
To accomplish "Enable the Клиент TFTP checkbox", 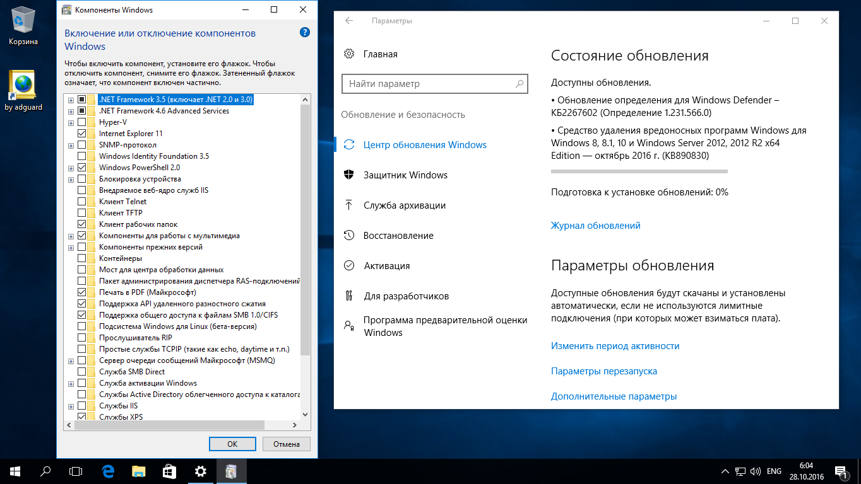I will 82,213.
